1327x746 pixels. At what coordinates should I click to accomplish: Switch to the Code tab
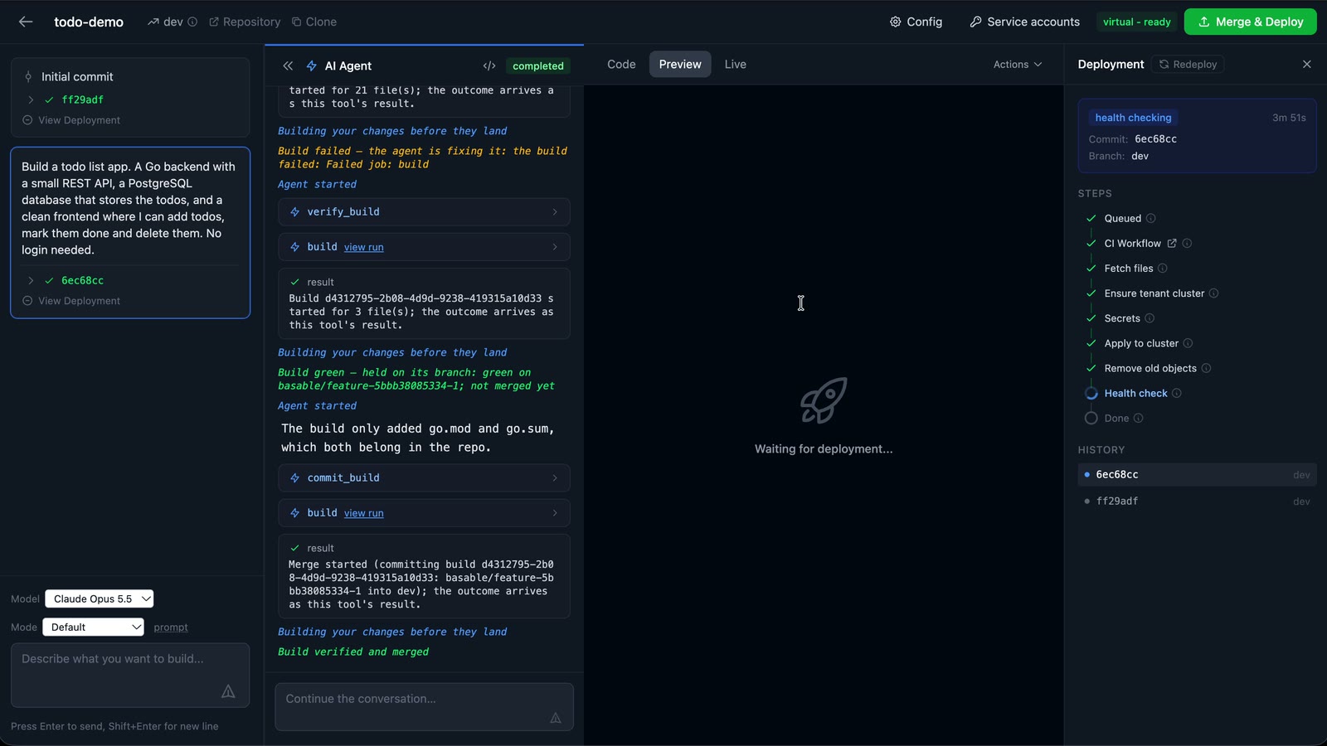621,64
